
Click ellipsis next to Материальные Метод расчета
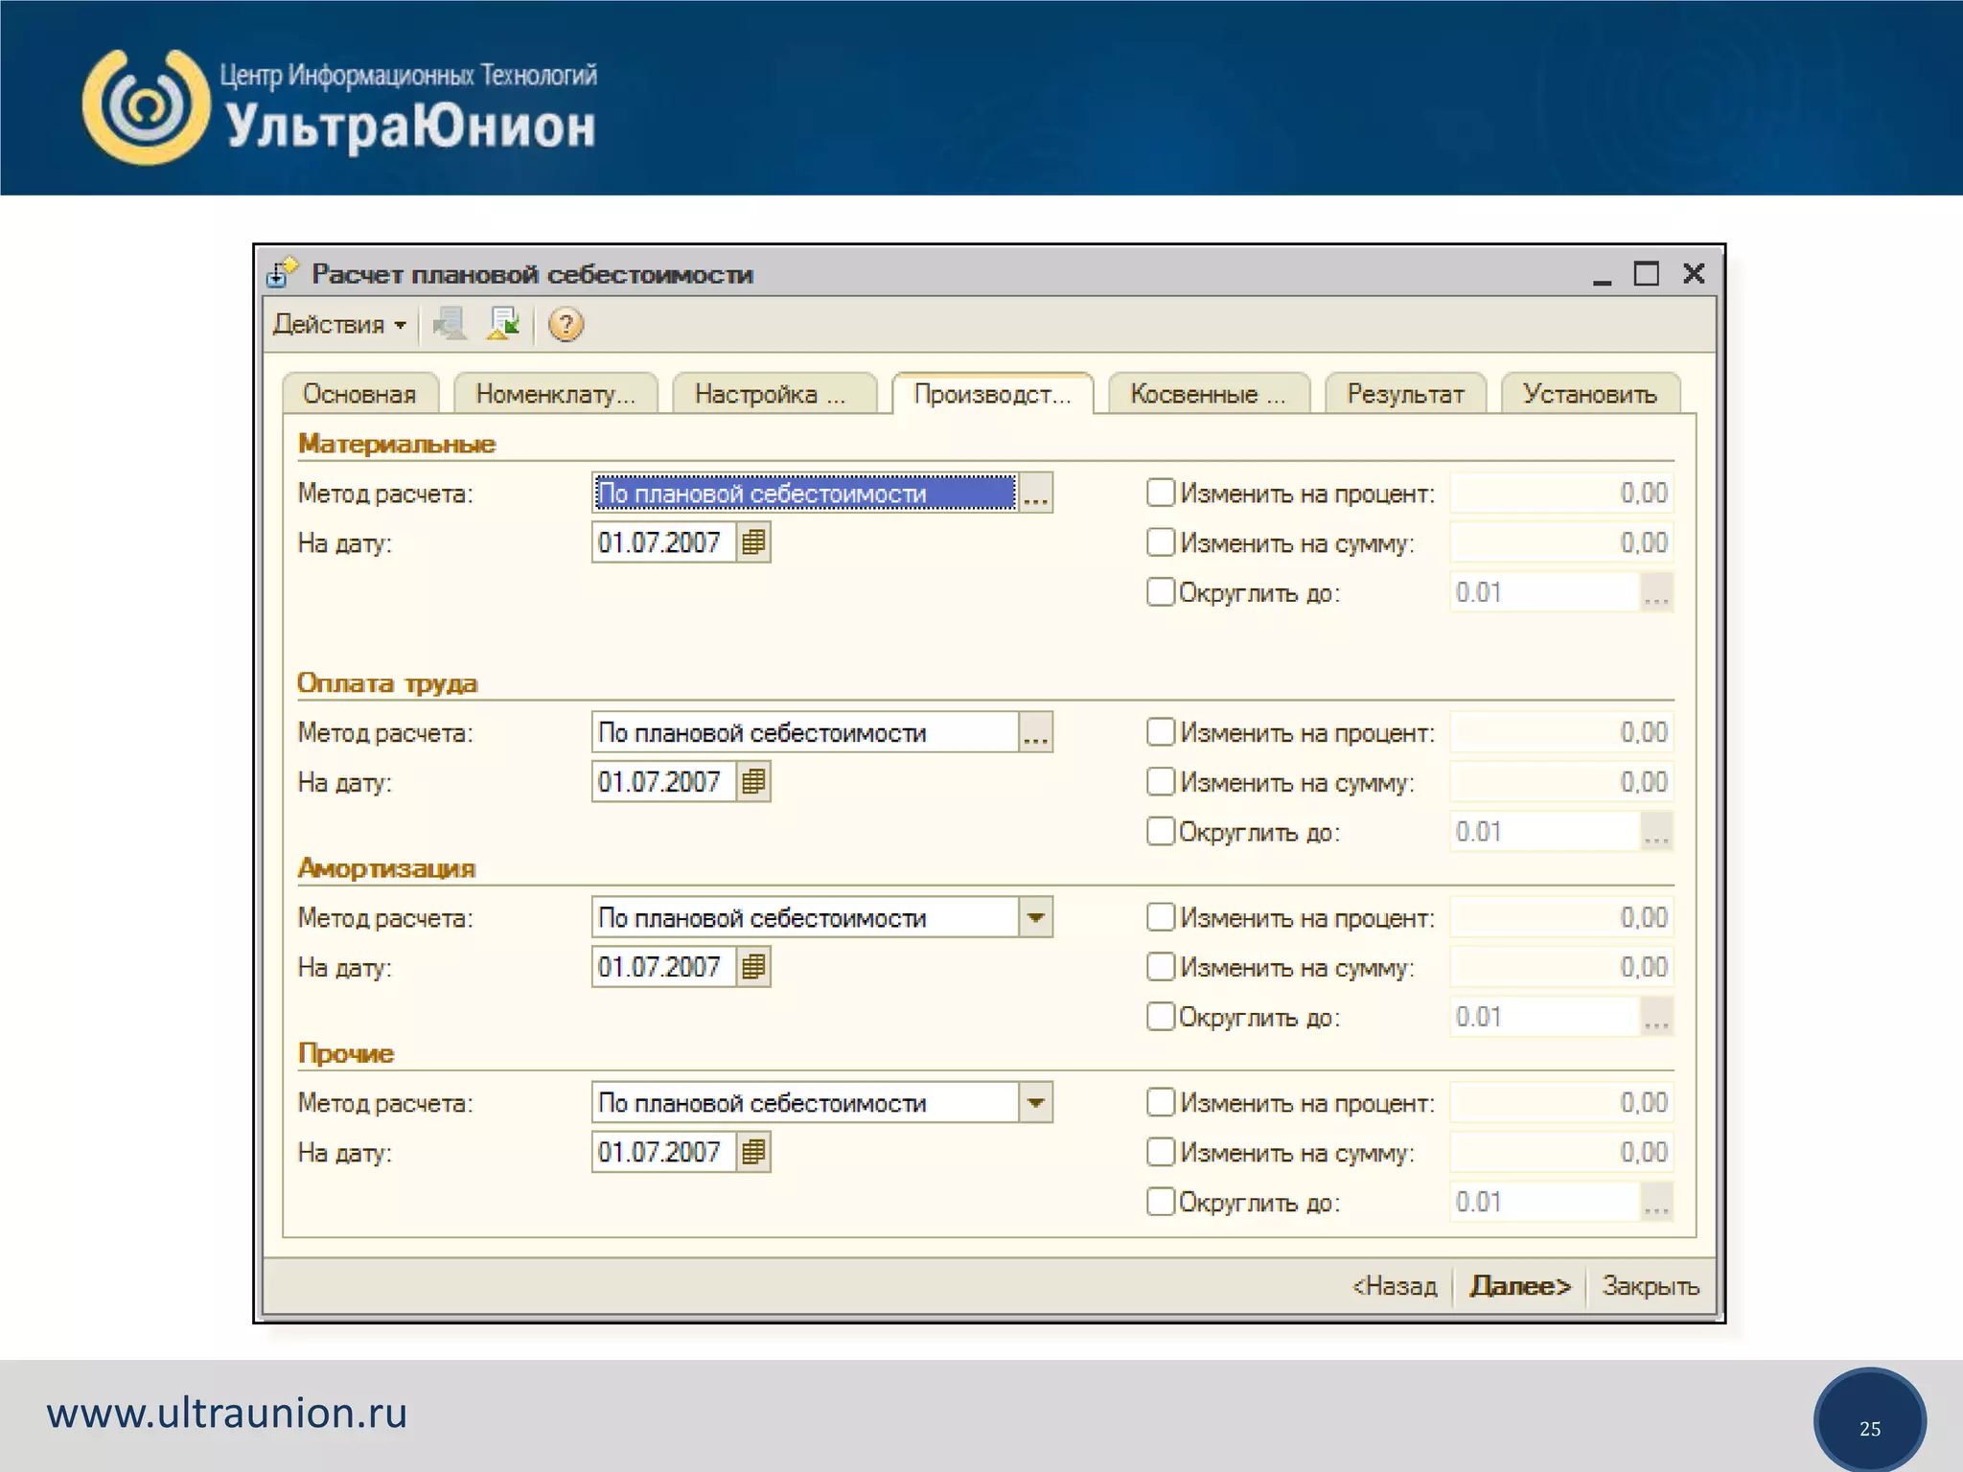(x=1035, y=493)
